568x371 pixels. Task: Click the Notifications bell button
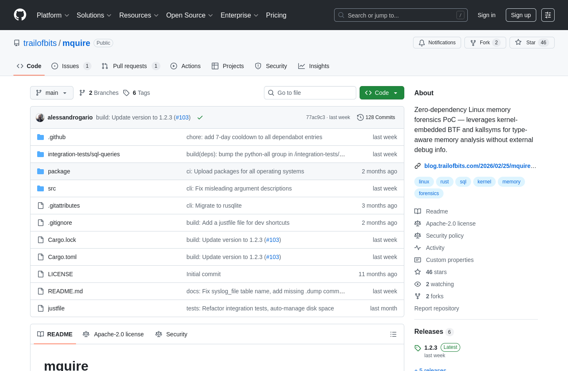coord(437,43)
